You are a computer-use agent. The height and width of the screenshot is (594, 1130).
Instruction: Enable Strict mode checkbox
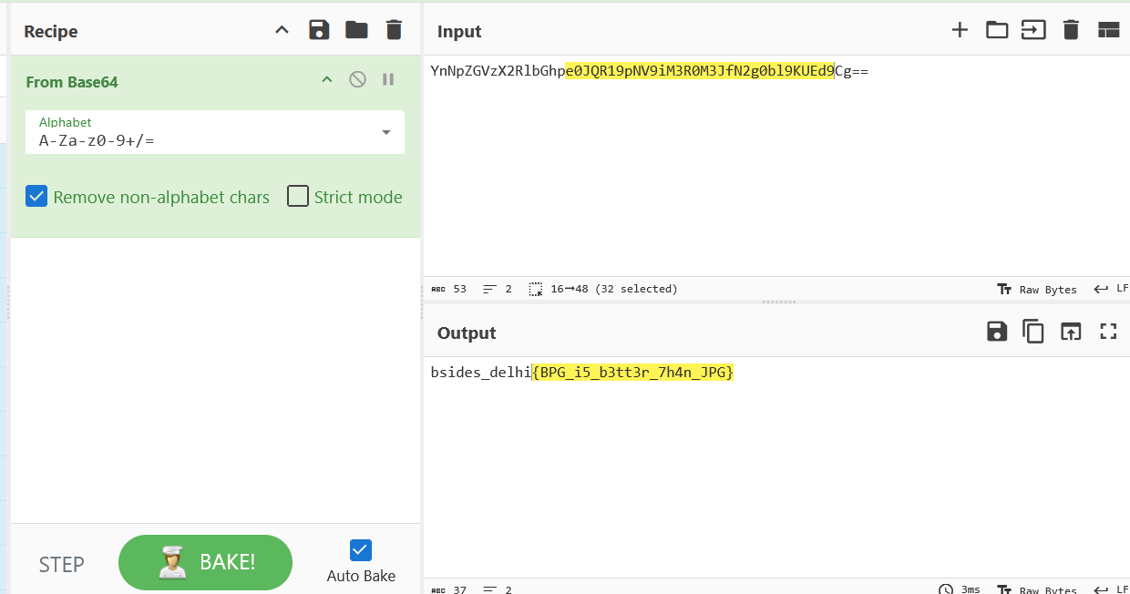click(x=298, y=196)
